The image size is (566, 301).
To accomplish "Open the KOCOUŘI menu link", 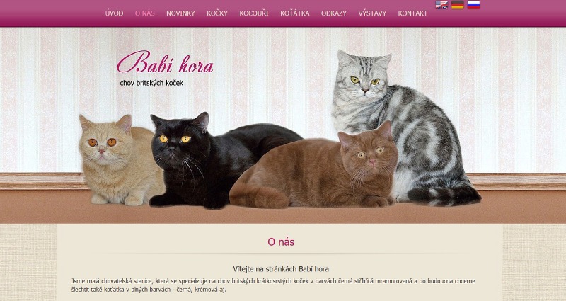I will (254, 13).
